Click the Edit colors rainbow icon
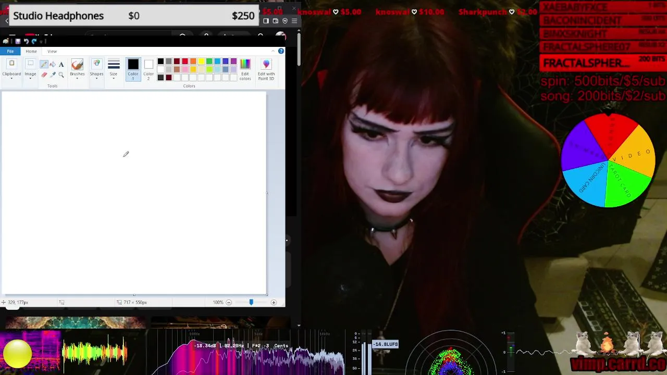 (245, 64)
